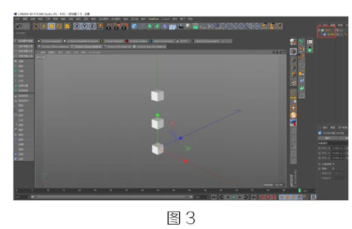This screenshot has height=229, width=352.
Task: Select the Live Selection tool
Action: pos(36,26)
